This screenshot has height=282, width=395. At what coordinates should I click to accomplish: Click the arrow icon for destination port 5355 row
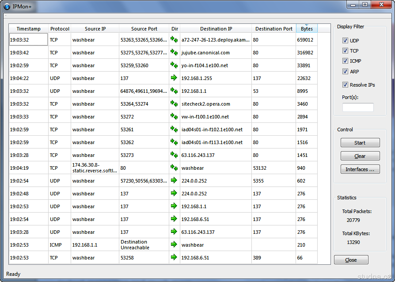[174, 180]
